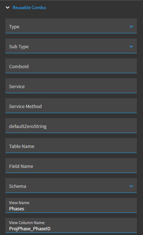
Task: Open the Type dropdown arrow
Action: pos(131,27)
